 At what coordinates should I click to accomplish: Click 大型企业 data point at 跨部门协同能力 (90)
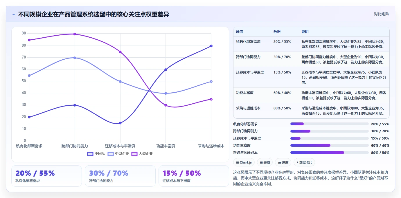(75, 34)
